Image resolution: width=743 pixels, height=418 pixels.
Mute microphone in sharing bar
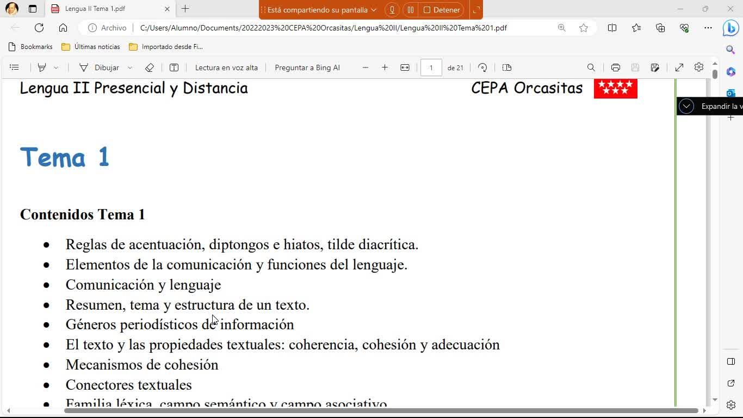(392, 10)
